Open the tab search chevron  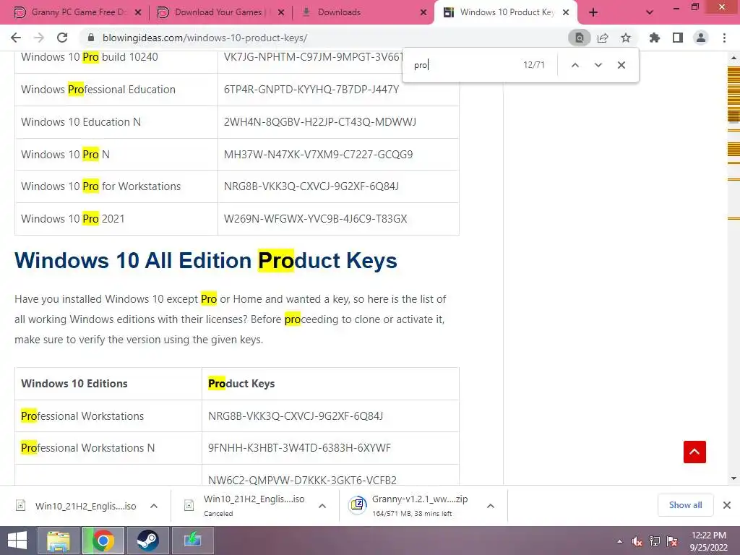click(x=650, y=12)
